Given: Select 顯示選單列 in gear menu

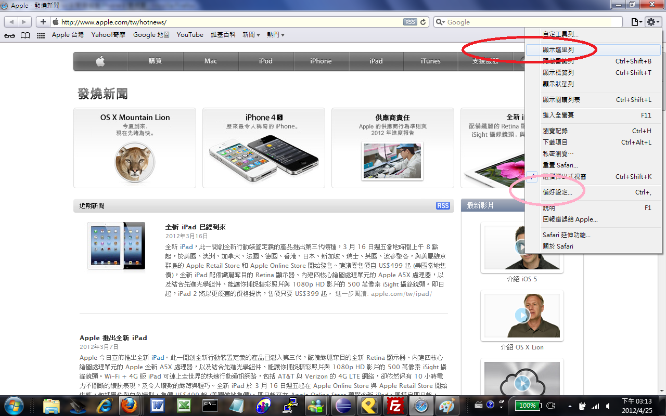Looking at the screenshot, I should [593, 50].
